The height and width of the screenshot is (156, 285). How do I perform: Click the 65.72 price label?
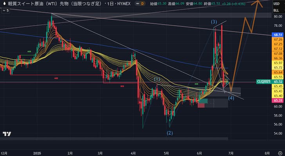tap(278, 67)
